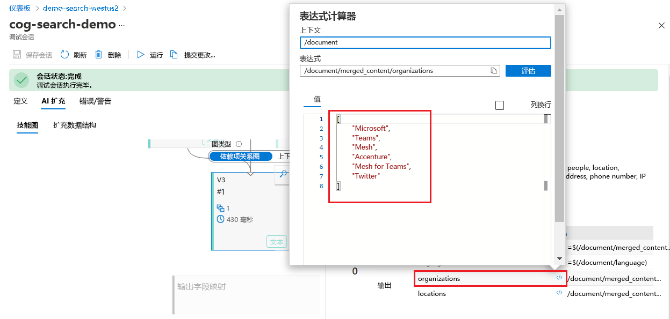Click "Mesh for Teams" value in result

[381, 166]
